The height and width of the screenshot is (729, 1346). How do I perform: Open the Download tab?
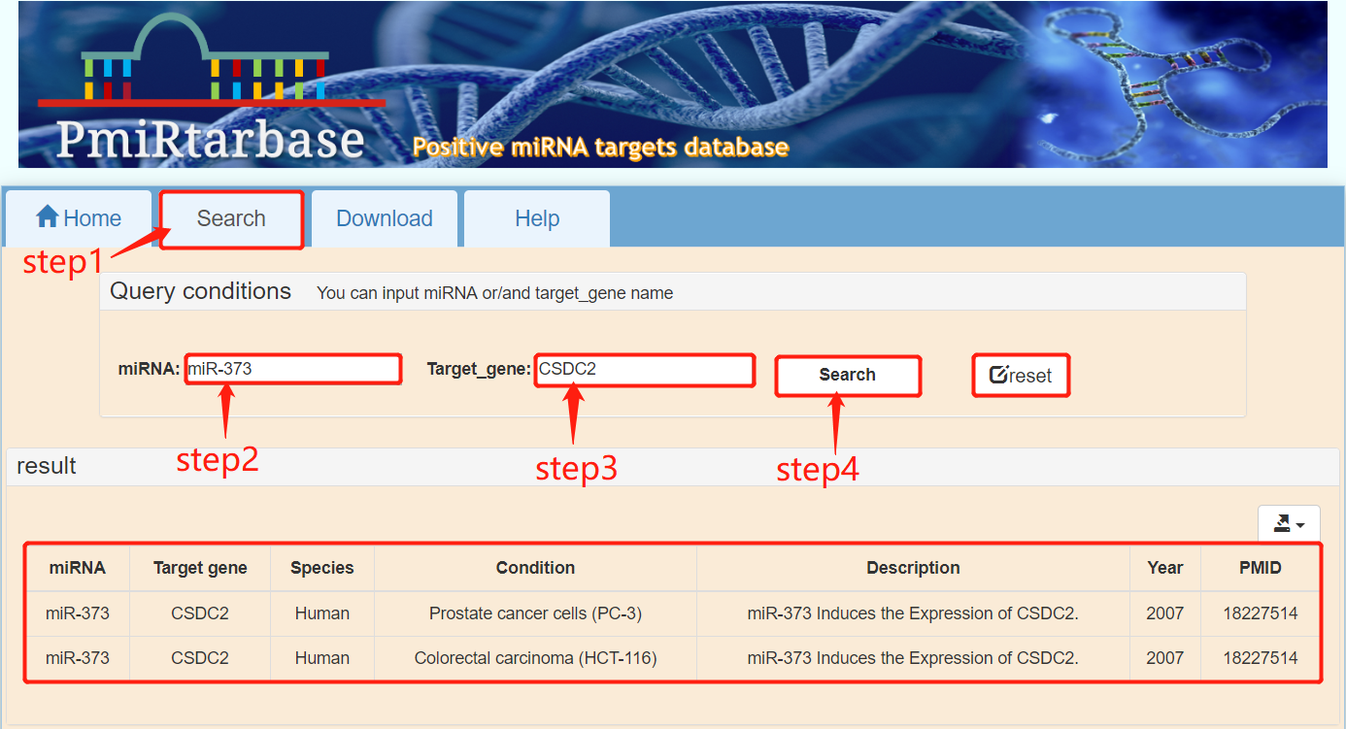tap(385, 218)
